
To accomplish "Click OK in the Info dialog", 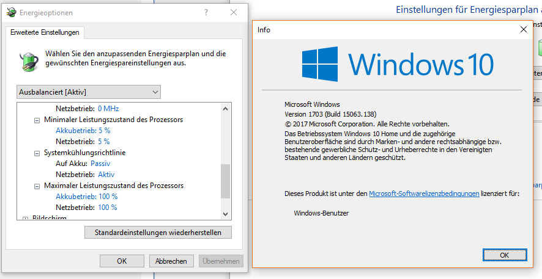I will pyautogui.click(x=505, y=255).
